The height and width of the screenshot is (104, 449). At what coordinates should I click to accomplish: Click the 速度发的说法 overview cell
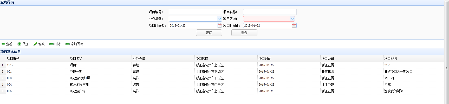(414, 91)
